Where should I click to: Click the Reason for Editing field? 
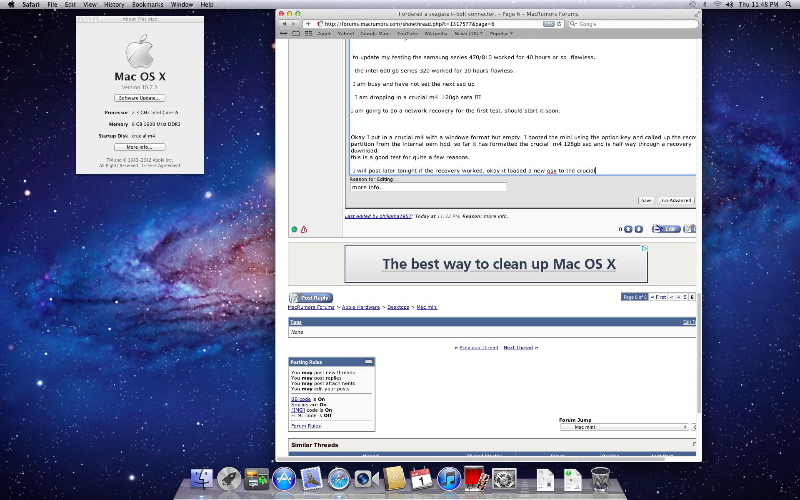[x=428, y=187]
